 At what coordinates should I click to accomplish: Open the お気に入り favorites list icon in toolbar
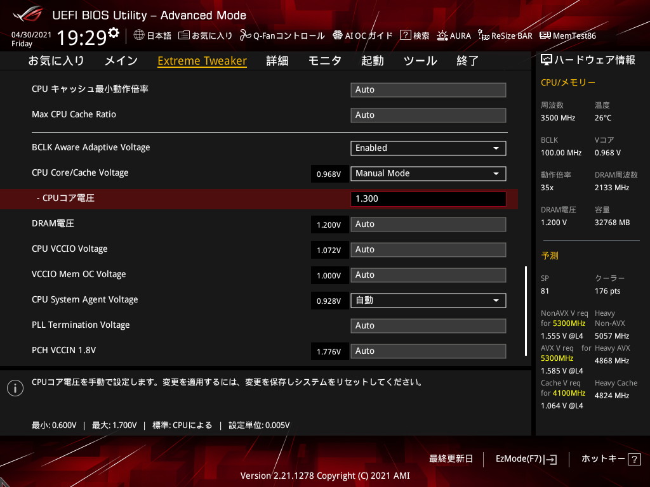tap(183, 36)
